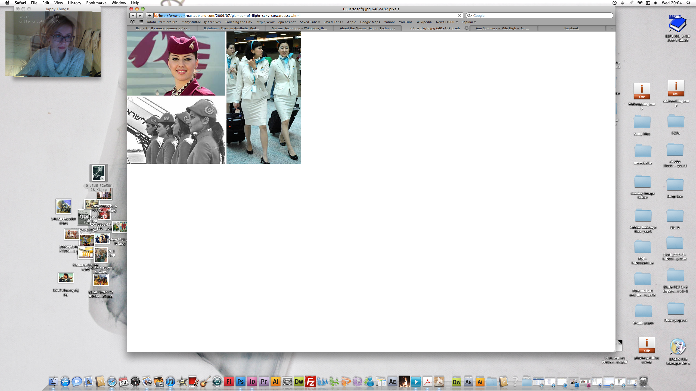696x391 pixels.
Task: Click the YouTube bookmark link
Action: click(x=405, y=22)
